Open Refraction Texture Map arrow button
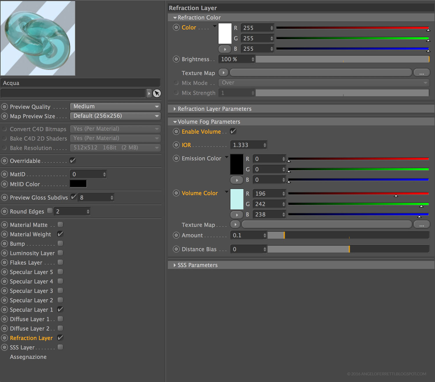The width and height of the screenshot is (435, 382). pos(223,72)
